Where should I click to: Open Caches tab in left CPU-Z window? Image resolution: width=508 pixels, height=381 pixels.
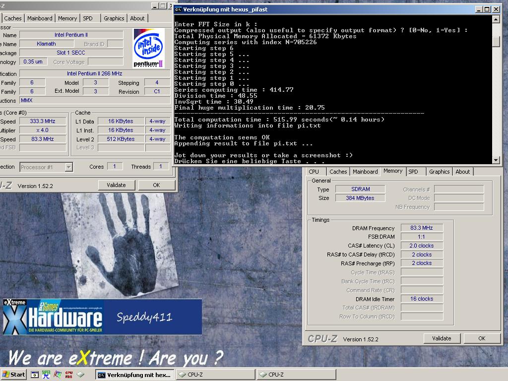point(12,18)
